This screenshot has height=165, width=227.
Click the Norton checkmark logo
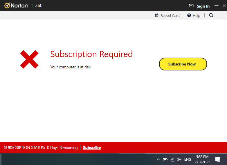coord(7,5)
